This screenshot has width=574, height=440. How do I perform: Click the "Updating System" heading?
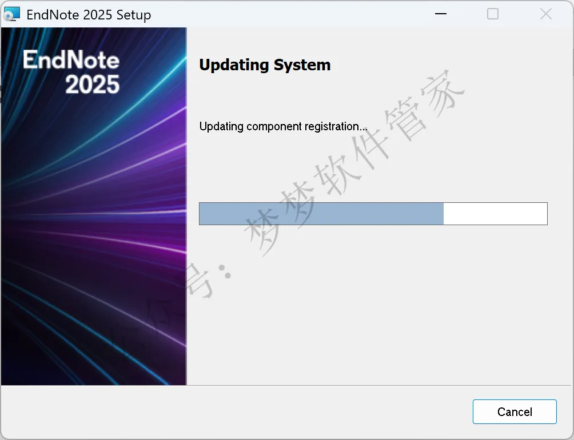(x=265, y=65)
